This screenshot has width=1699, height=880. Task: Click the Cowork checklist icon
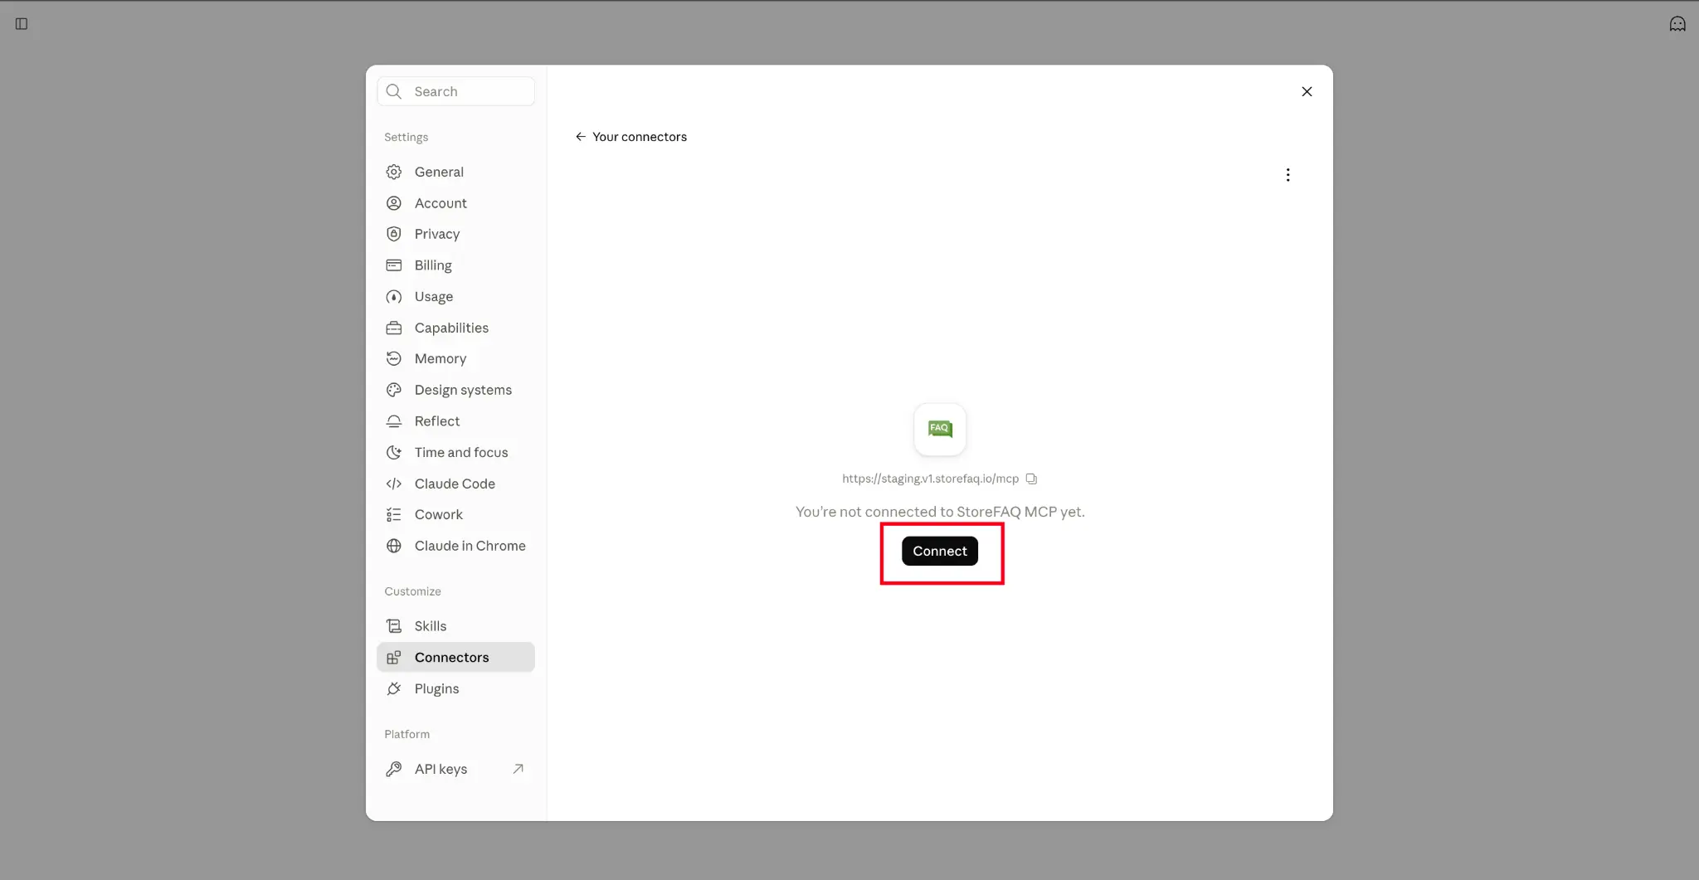pos(394,514)
